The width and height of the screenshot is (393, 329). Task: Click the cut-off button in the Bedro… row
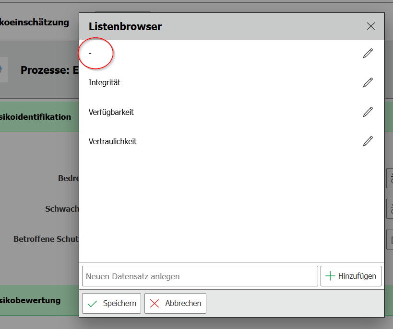coord(390,178)
